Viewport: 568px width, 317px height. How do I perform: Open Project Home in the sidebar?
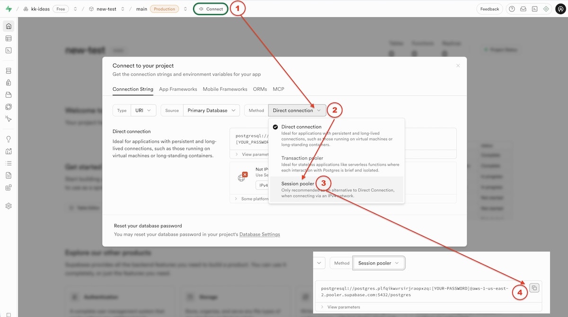click(x=9, y=26)
